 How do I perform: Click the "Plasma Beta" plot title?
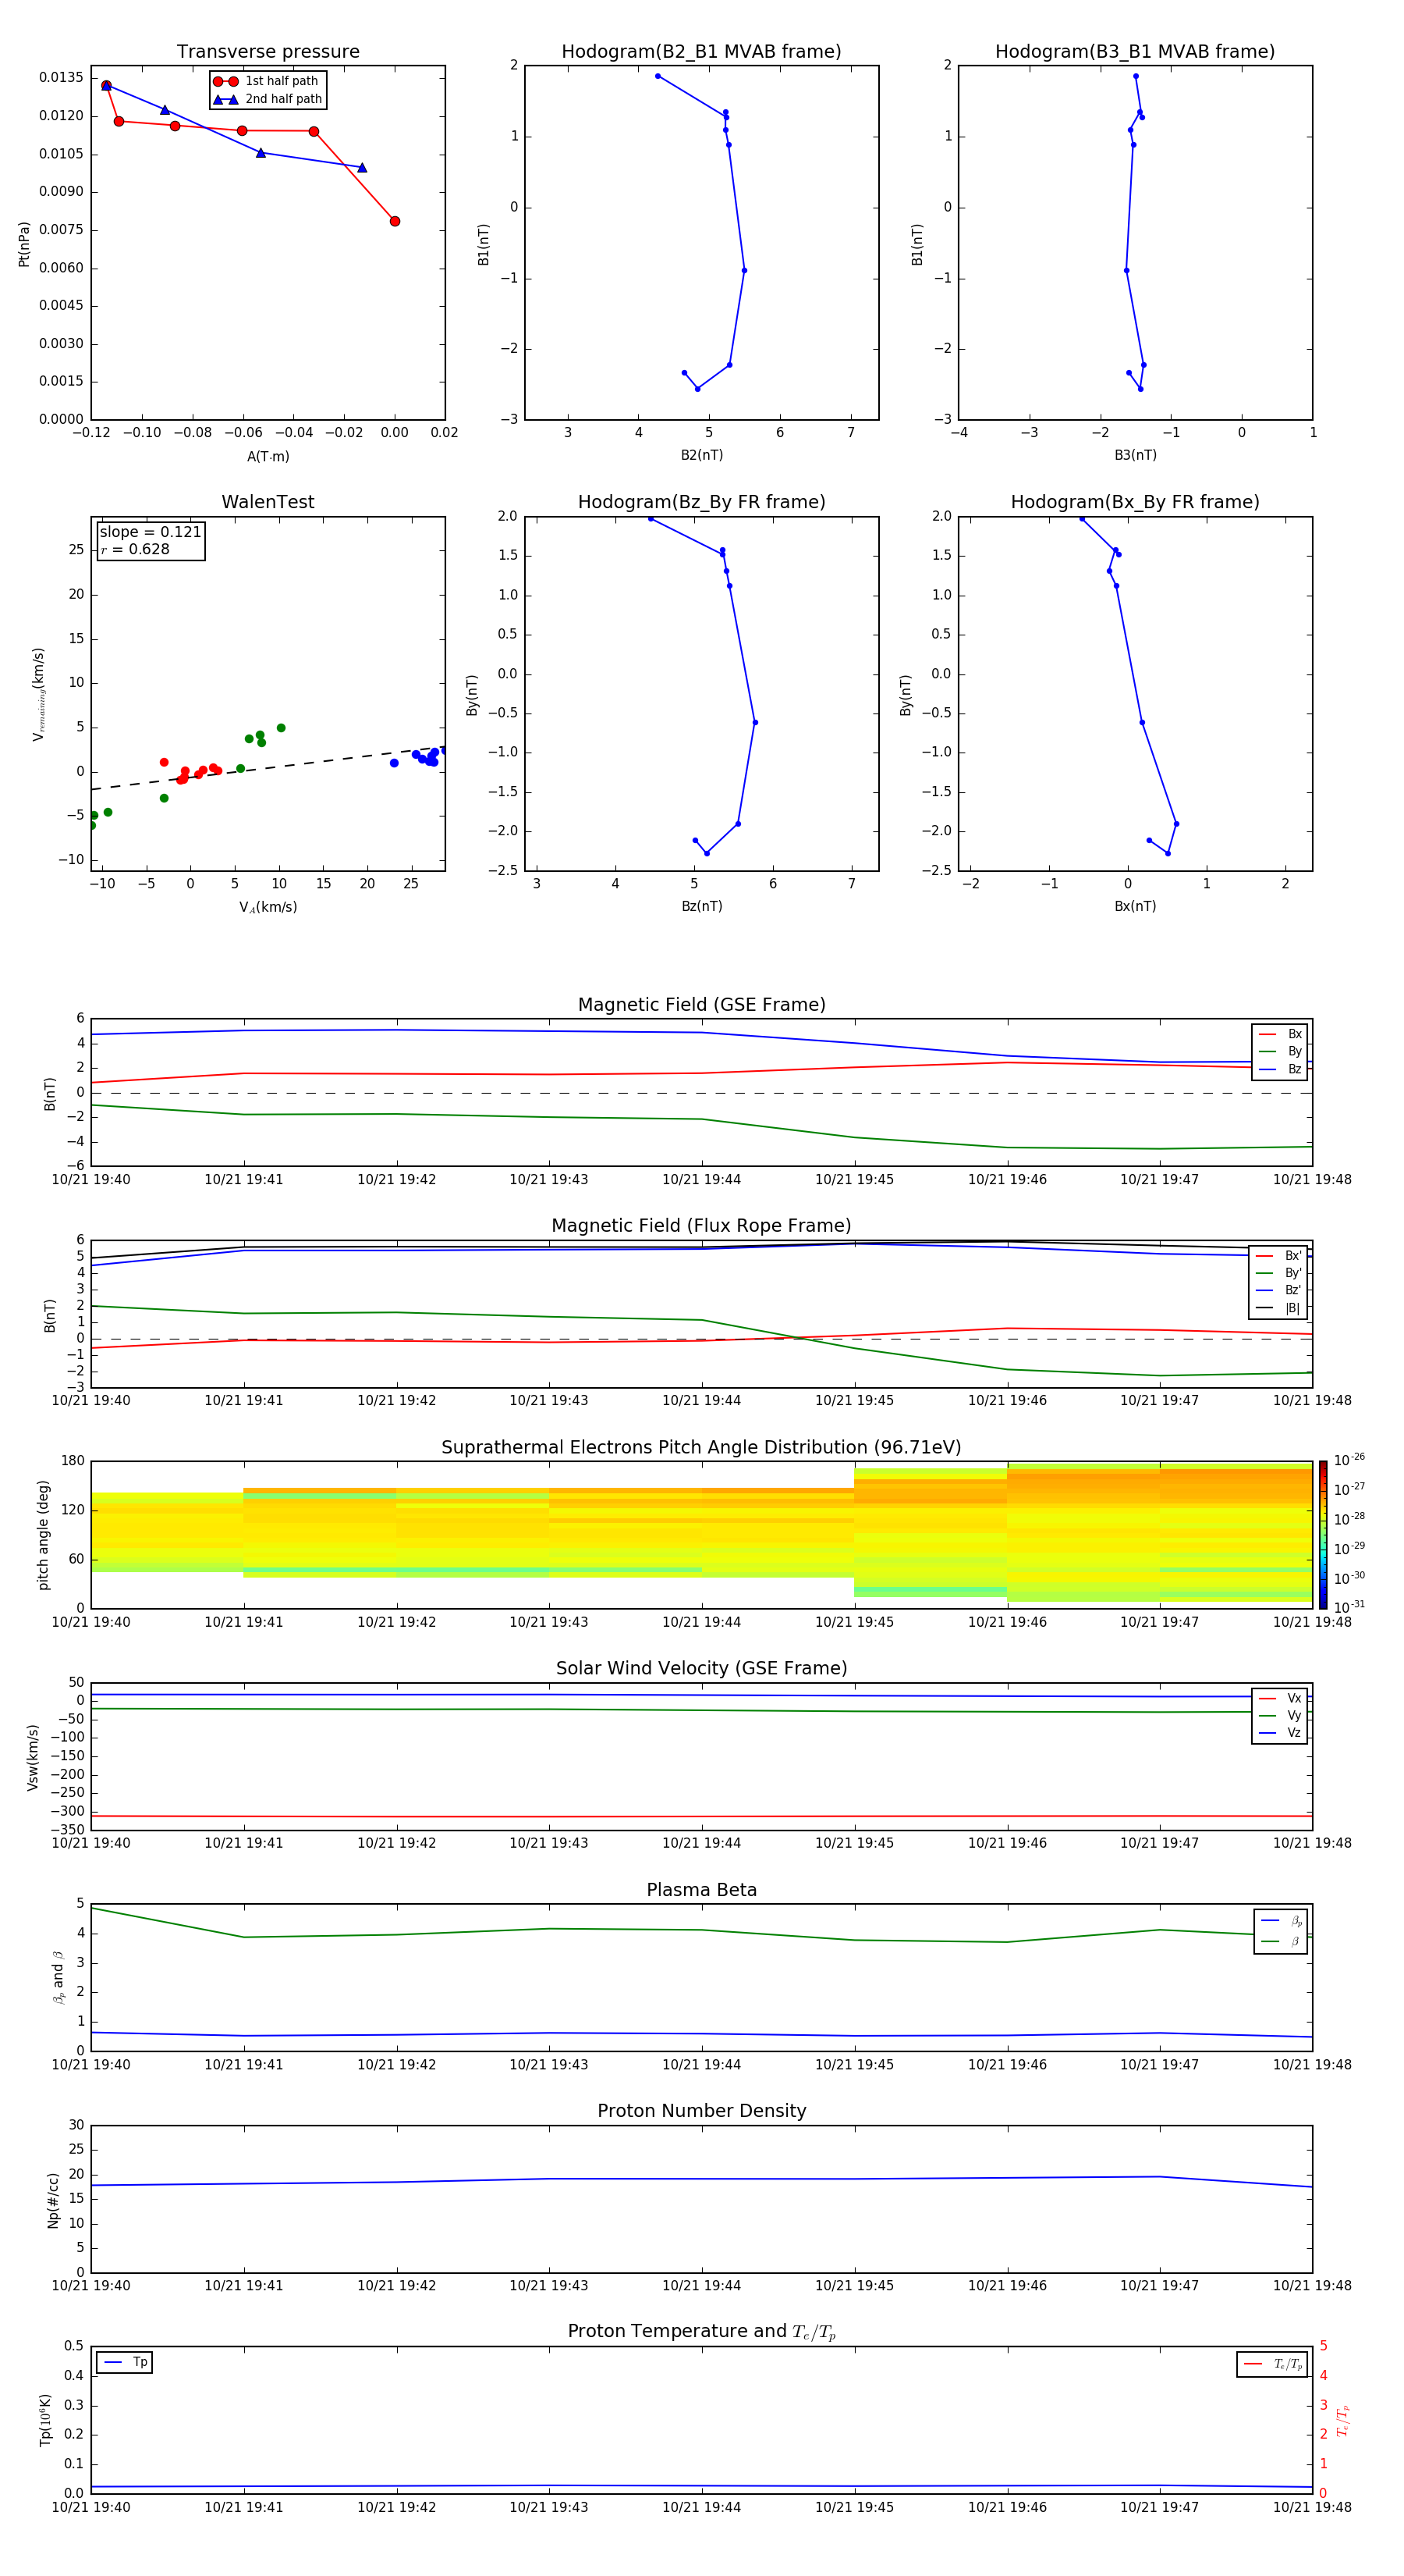701,1890
